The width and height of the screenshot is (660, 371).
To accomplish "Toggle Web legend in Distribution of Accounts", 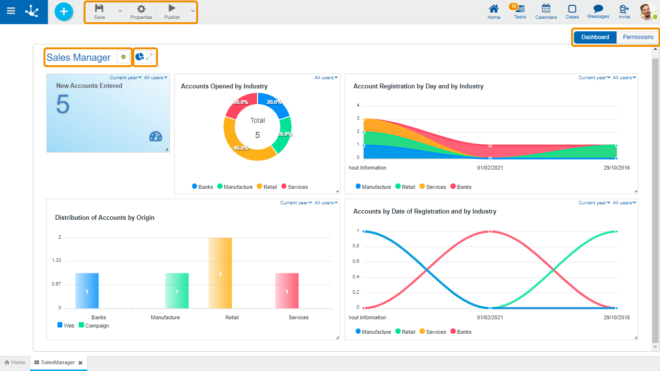I will click(x=66, y=325).
